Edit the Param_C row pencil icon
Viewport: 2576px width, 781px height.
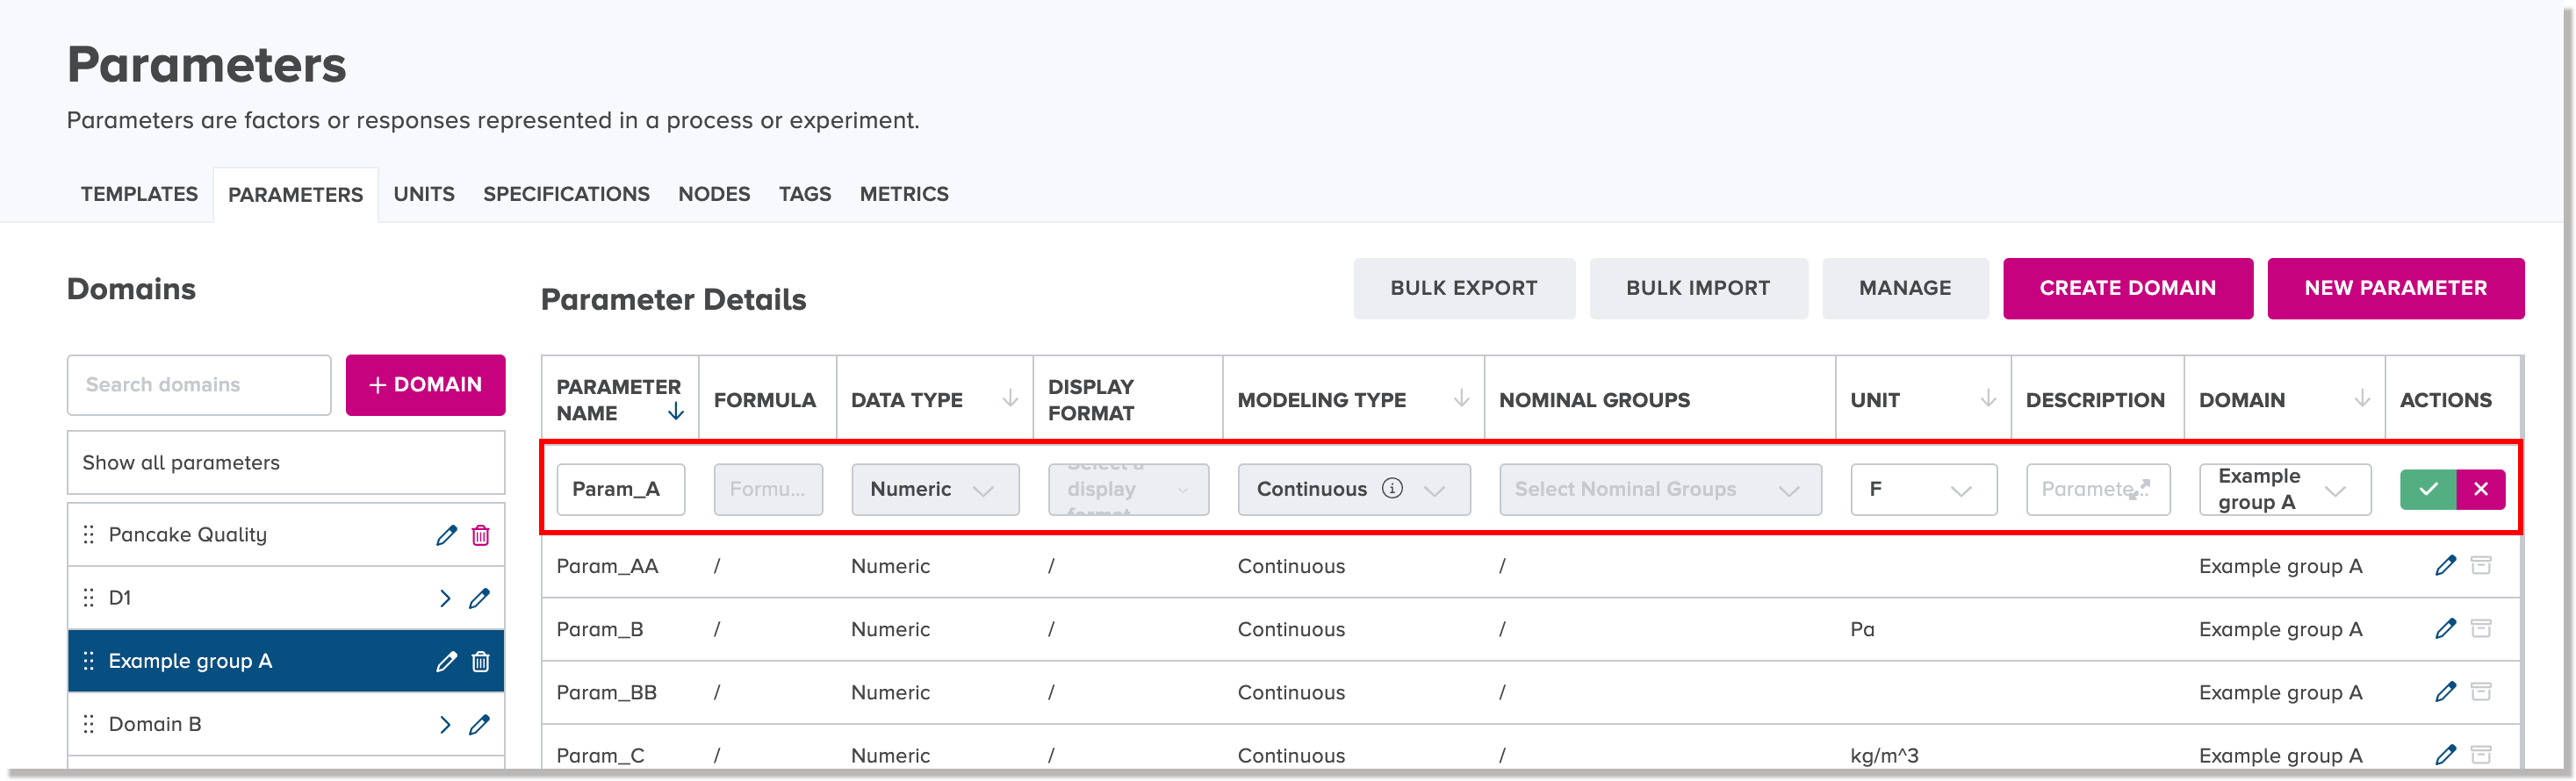coord(2445,755)
